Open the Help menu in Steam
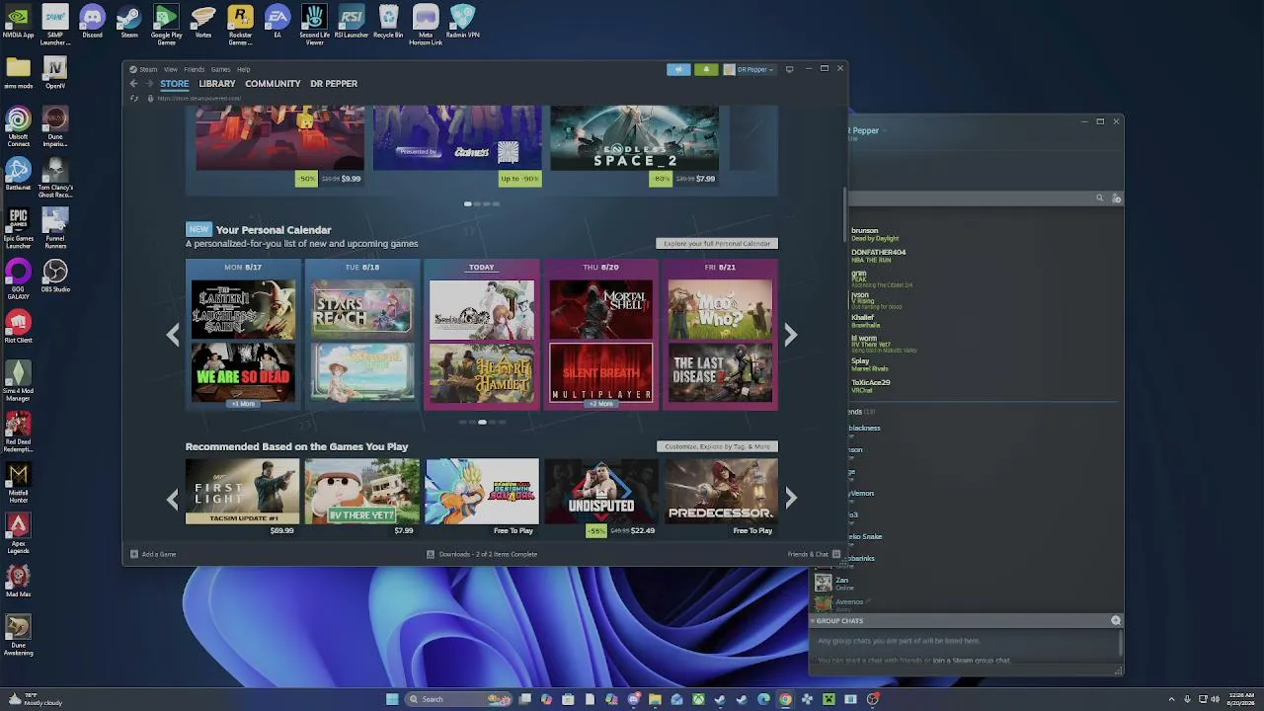Image resolution: width=1264 pixels, height=711 pixels. click(x=244, y=69)
